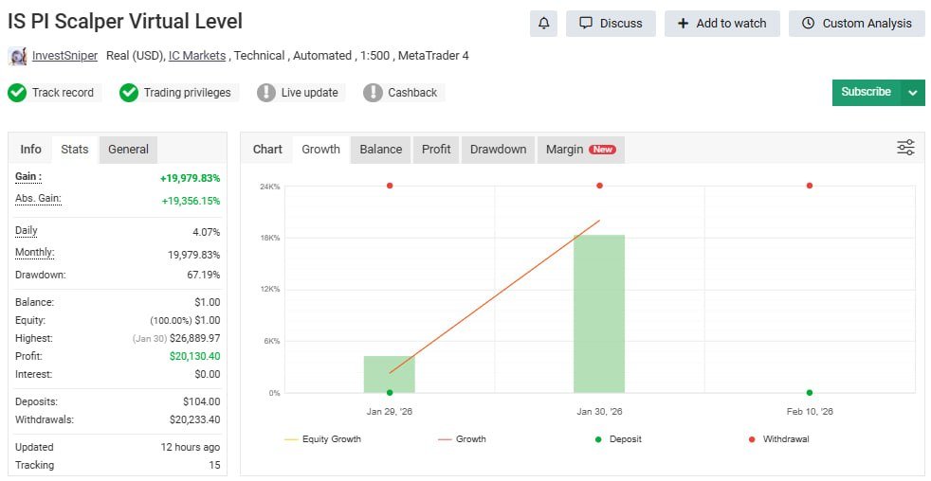Expand the Subscribe dropdown arrow
Image resolution: width=931 pixels, height=481 pixels.
point(913,93)
